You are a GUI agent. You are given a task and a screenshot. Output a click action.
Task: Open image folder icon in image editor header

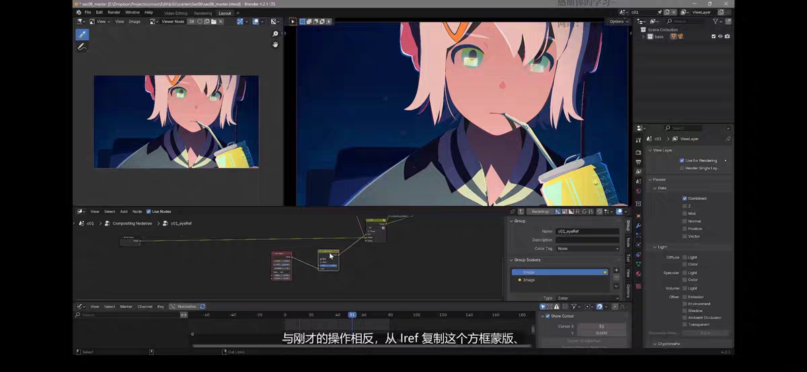click(213, 21)
